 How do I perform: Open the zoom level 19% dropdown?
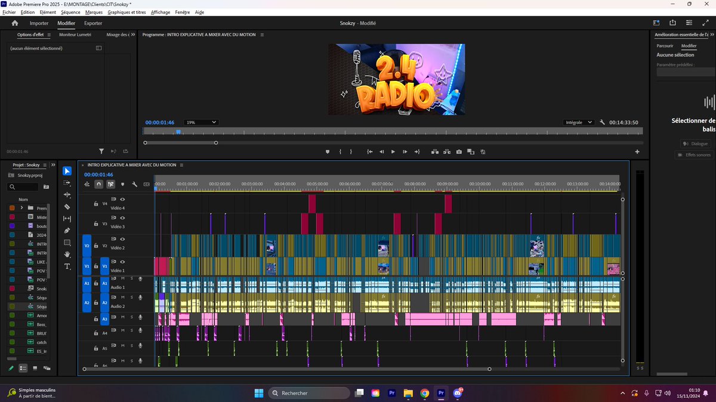coord(200,122)
